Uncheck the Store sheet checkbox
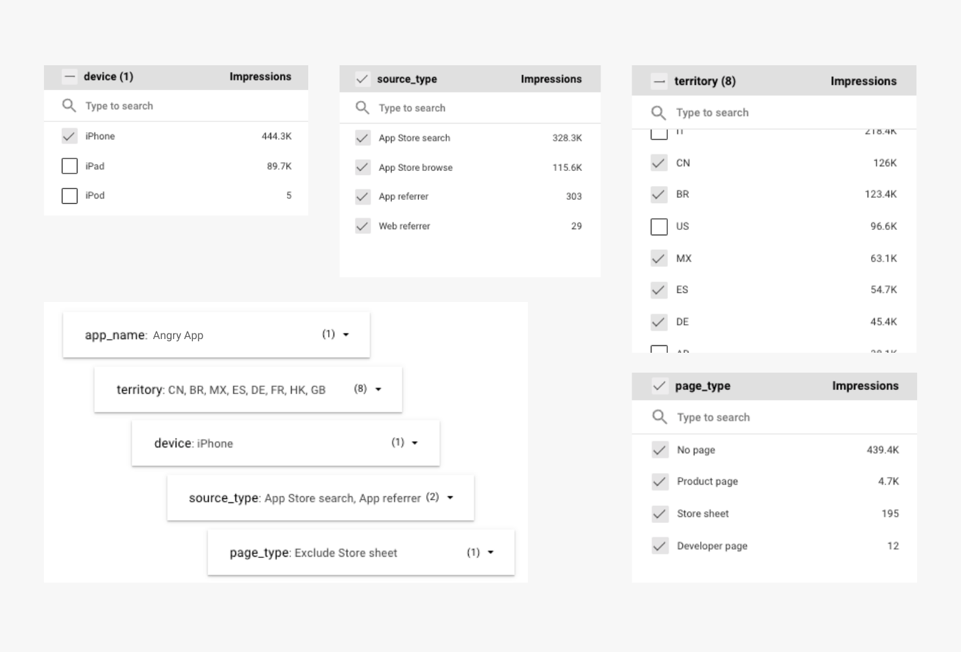This screenshot has height=652, width=961. click(x=660, y=513)
